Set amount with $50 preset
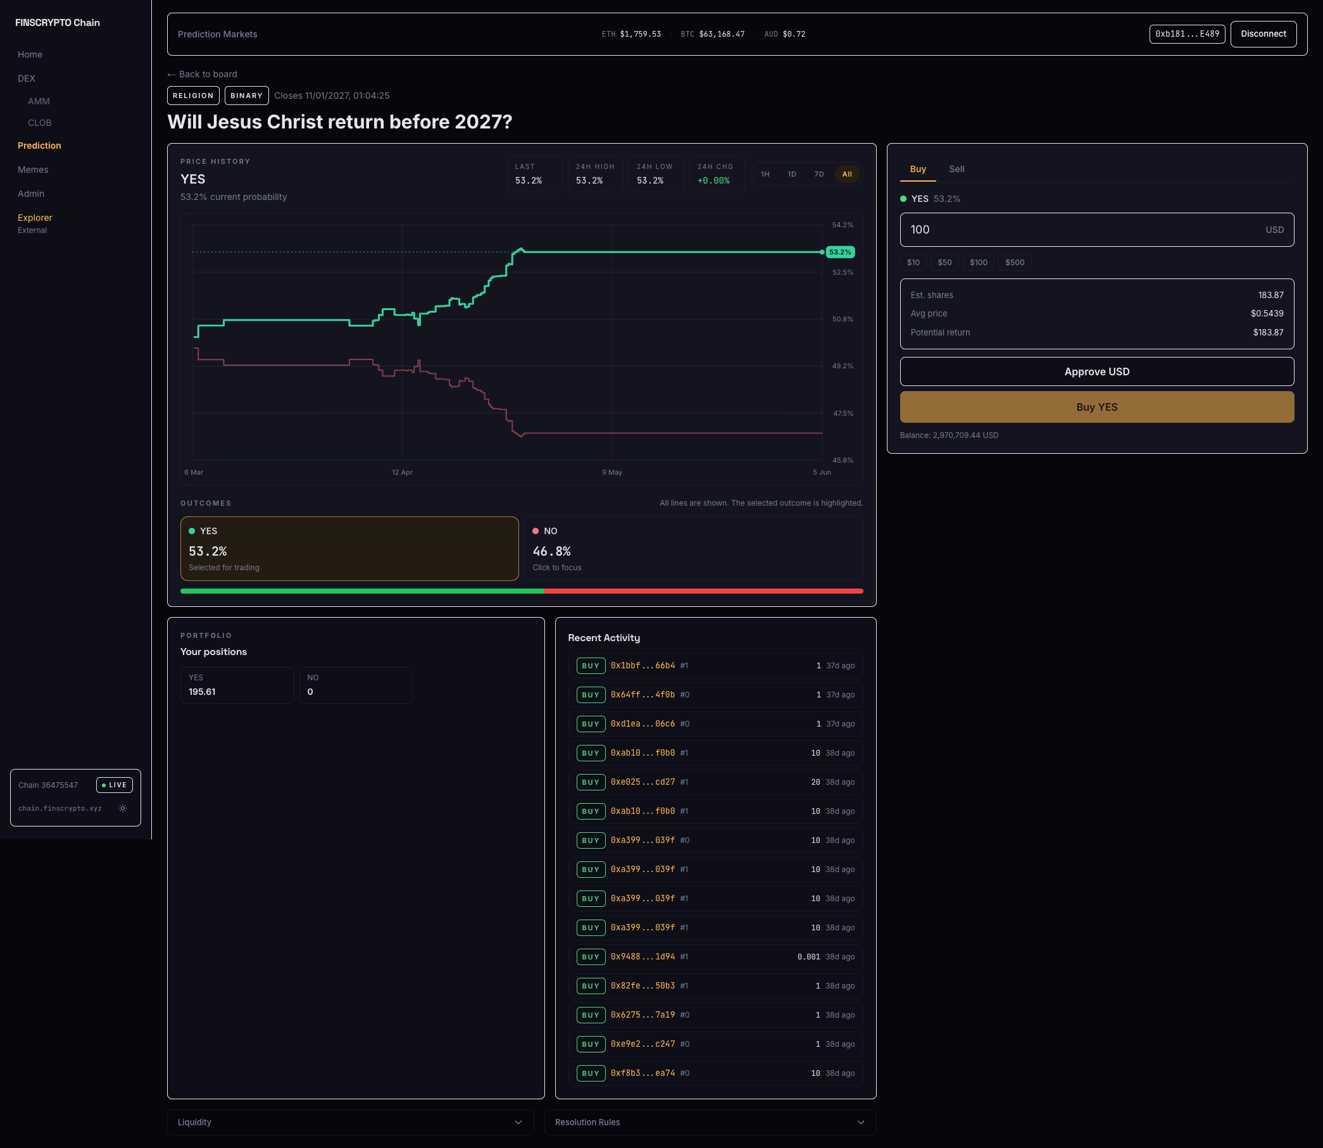Screen dimensions: 1323x1148 [944, 263]
